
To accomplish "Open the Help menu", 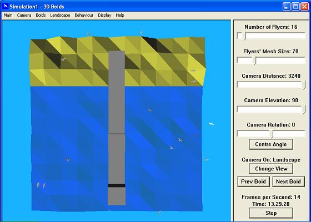I will (120, 16).
